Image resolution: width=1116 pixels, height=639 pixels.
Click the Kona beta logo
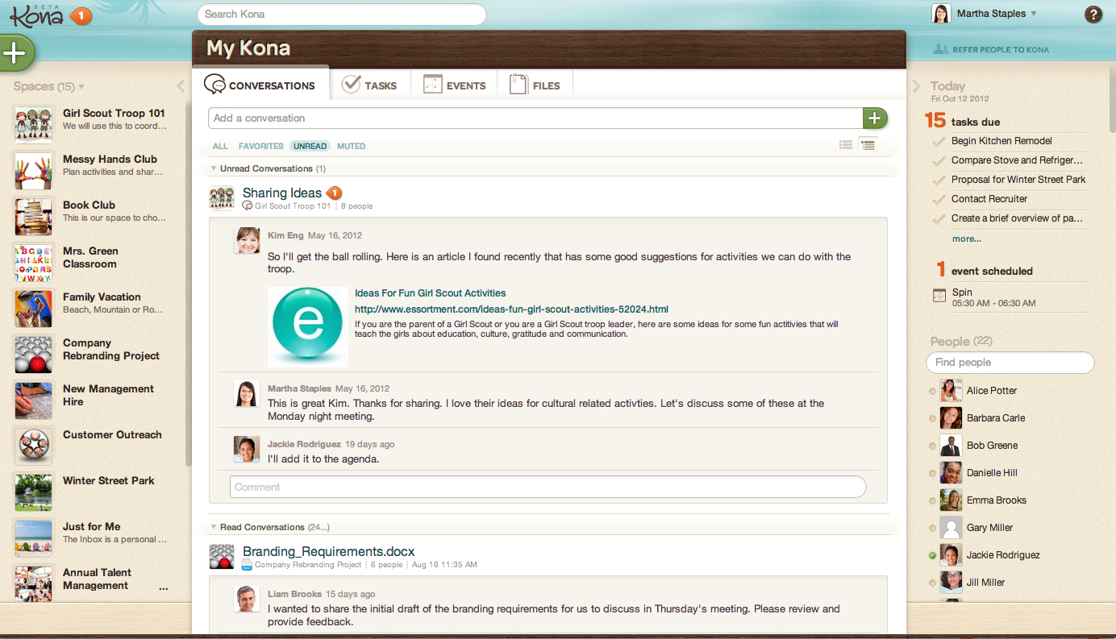coord(36,15)
